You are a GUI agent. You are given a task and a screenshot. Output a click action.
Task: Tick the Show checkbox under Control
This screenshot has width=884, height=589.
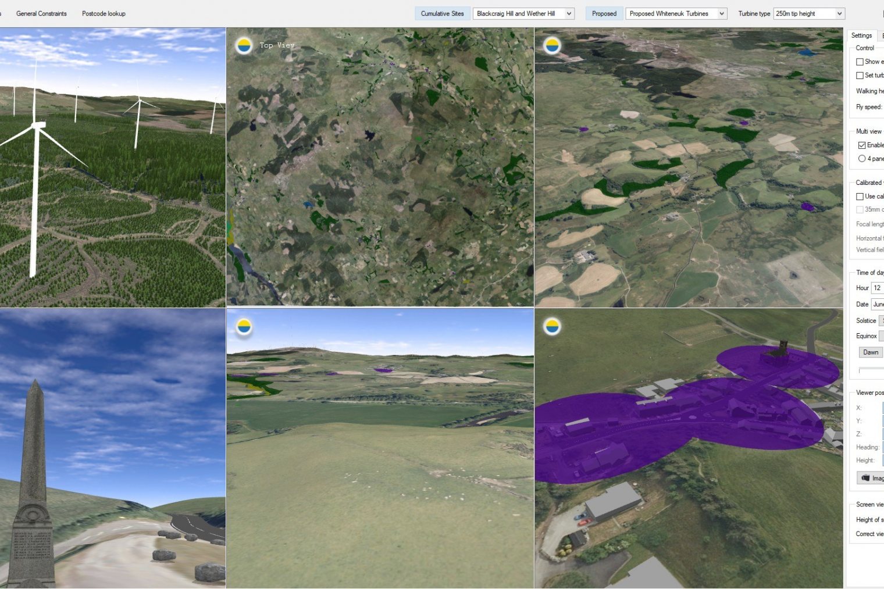(860, 62)
